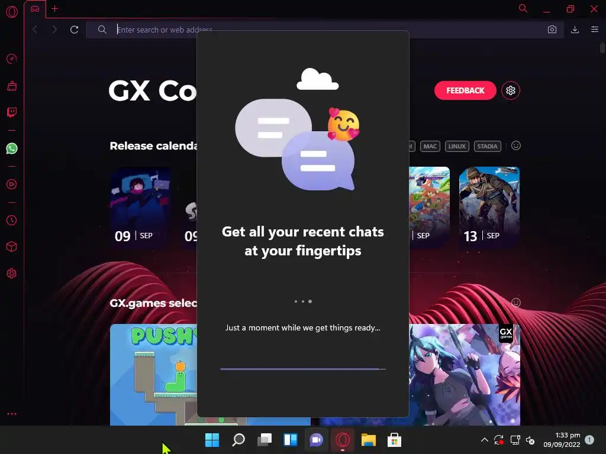Open Widgets on taskbar
Image resolution: width=606 pixels, height=454 pixels.
point(290,440)
